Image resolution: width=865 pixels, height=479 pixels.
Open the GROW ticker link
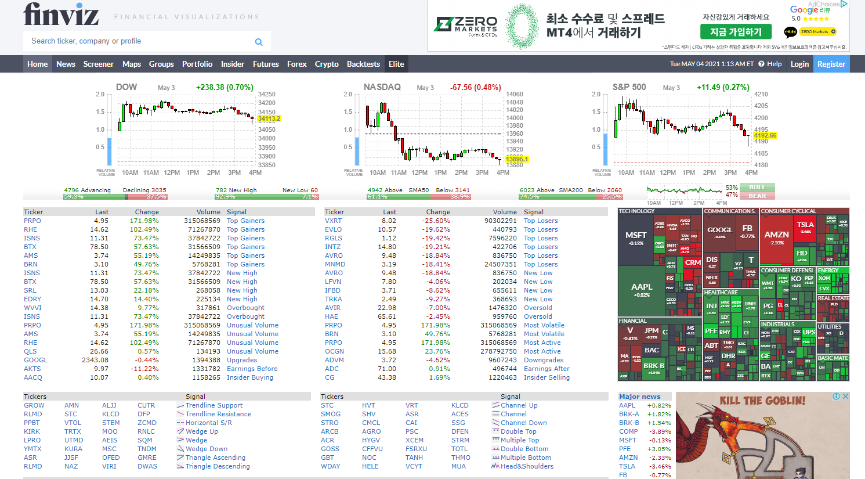click(x=34, y=405)
